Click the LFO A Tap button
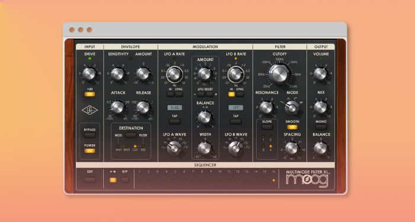This screenshot has width=415, height=222. (174, 121)
